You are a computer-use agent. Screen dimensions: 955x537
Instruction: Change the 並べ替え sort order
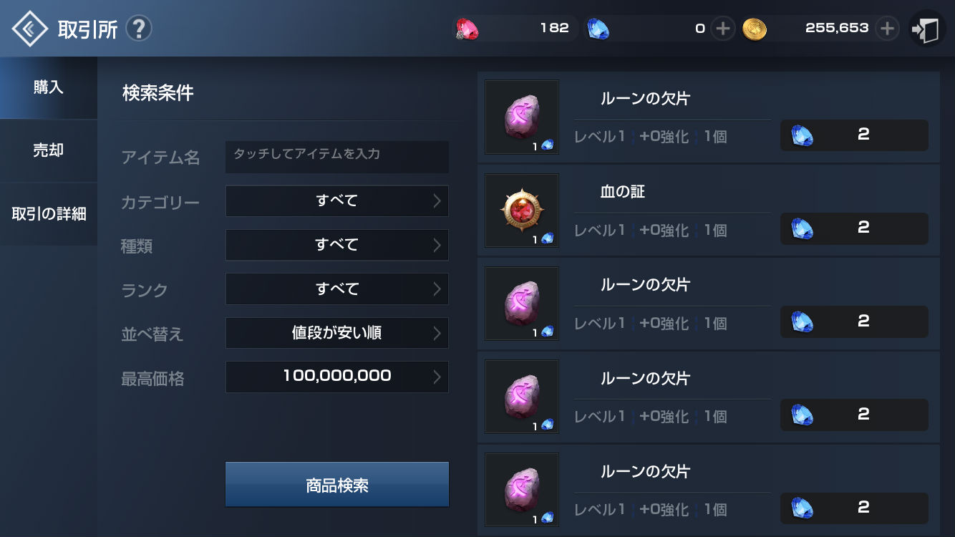click(x=337, y=333)
